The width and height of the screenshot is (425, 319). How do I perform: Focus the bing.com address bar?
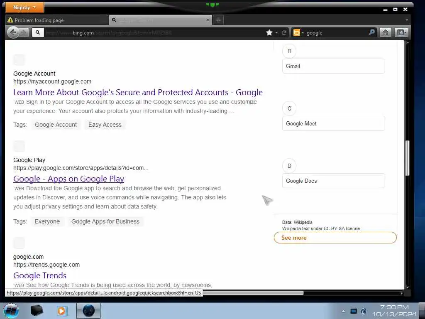click(x=154, y=33)
